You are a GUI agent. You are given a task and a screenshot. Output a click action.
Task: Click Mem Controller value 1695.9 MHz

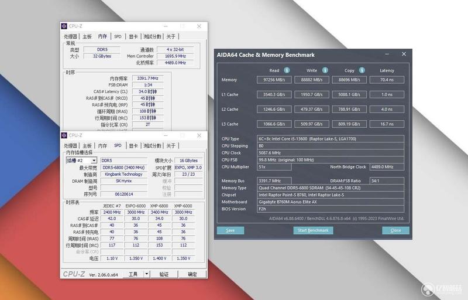(175, 56)
